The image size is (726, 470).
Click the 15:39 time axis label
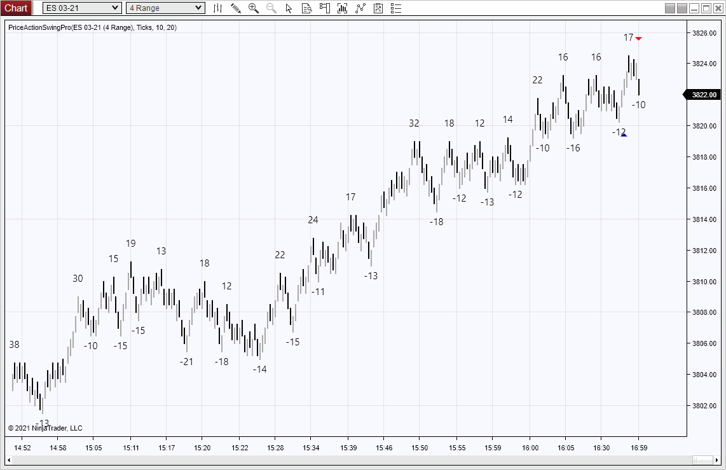click(x=348, y=448)
